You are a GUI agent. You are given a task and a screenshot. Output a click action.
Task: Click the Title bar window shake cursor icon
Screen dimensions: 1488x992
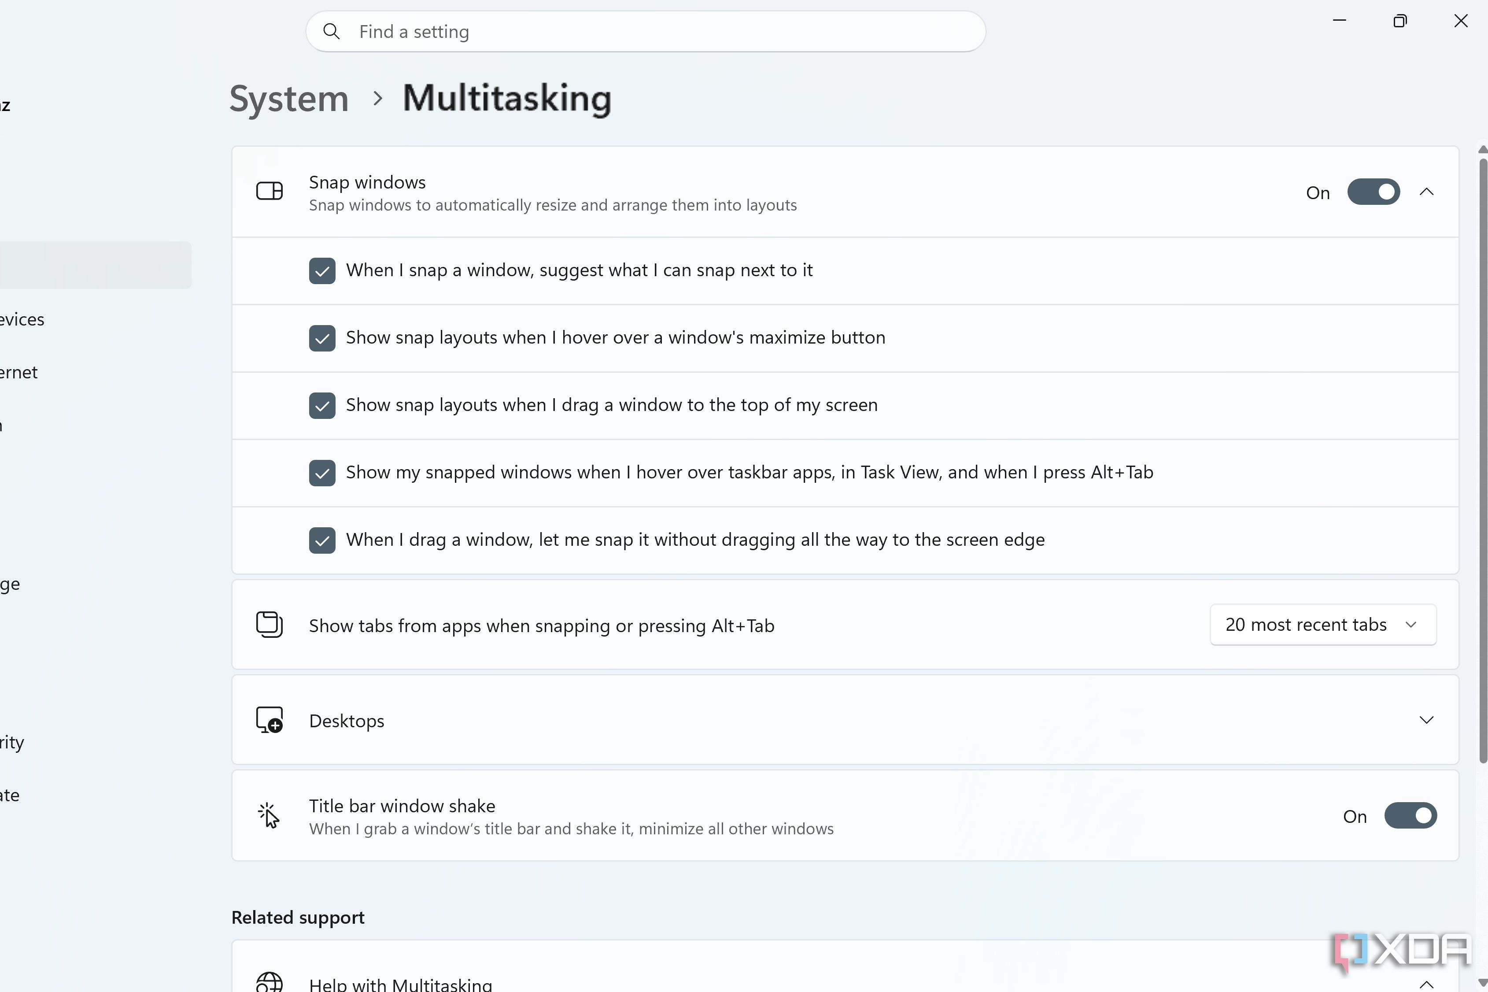[268, 815]
